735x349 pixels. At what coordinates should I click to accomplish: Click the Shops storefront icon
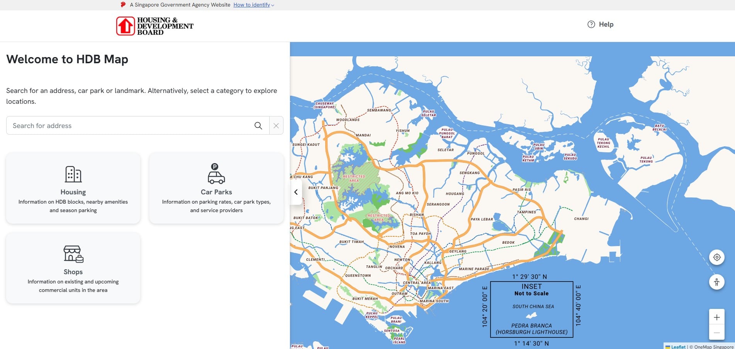[x=73, y=254]
